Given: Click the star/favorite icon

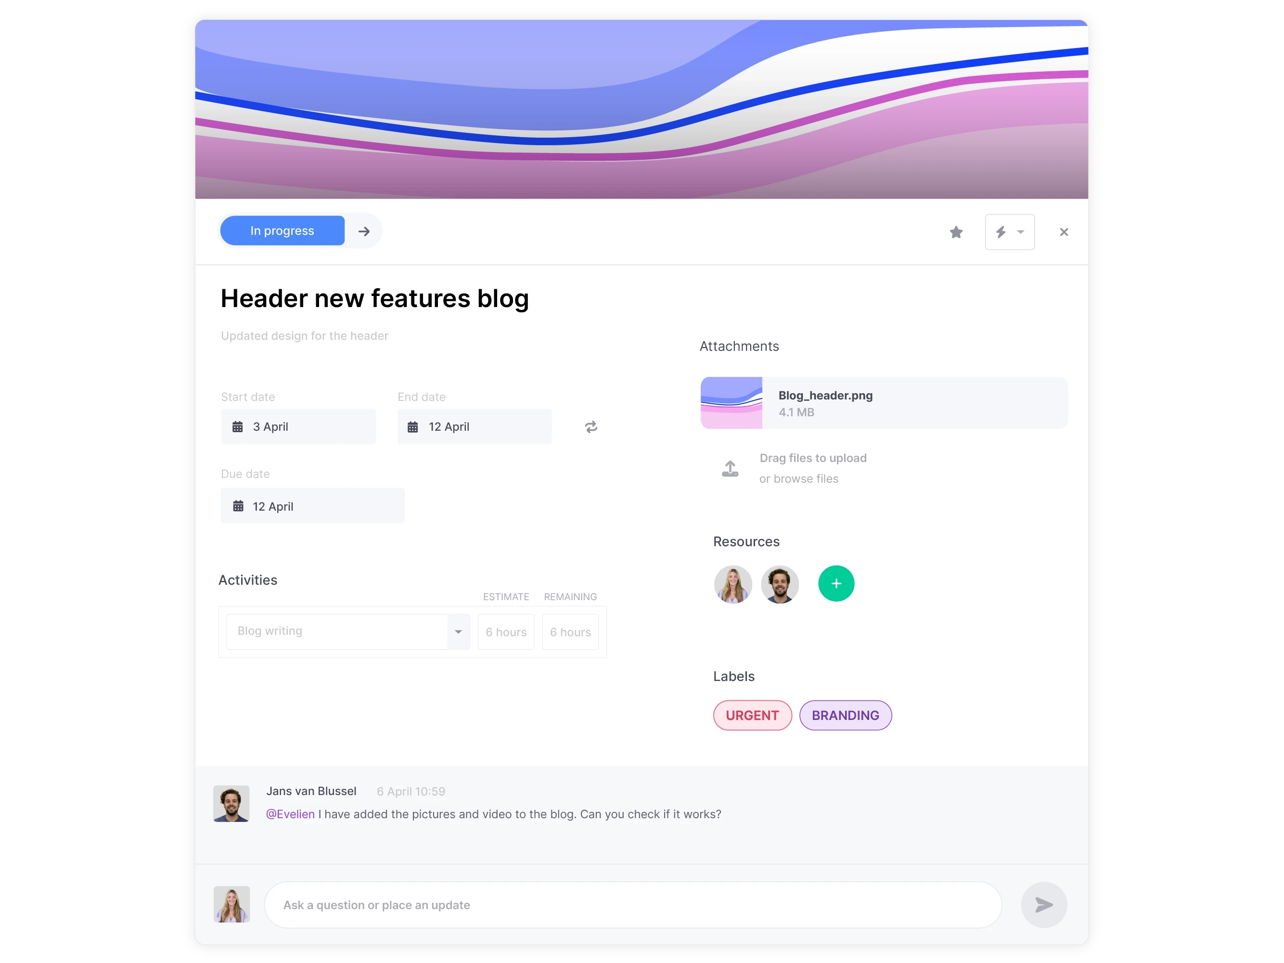Looking at the screenshot, I should 955,231.
